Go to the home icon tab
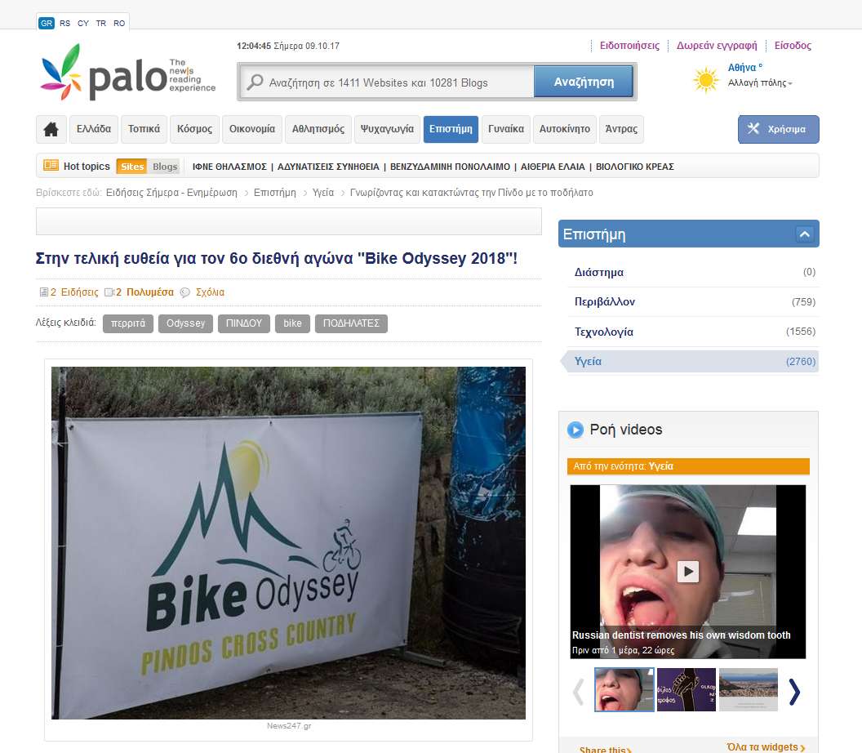 [x=51, y=129]
